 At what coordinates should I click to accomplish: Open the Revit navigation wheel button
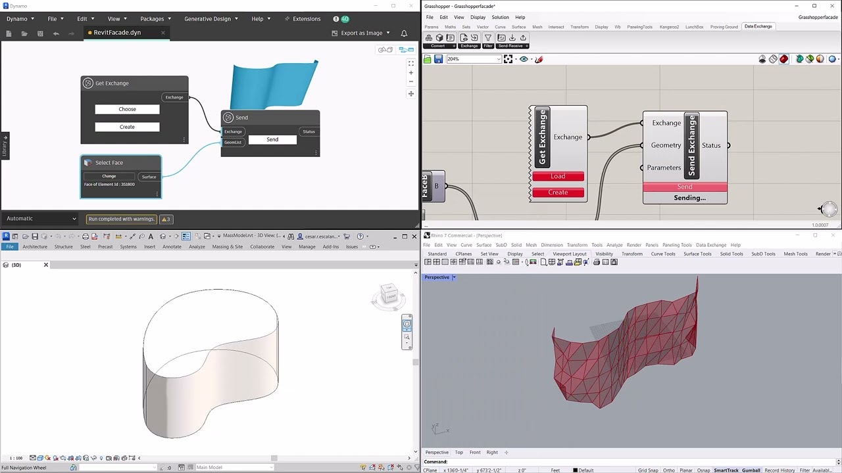pyautogui.click(x=407, y=323)
